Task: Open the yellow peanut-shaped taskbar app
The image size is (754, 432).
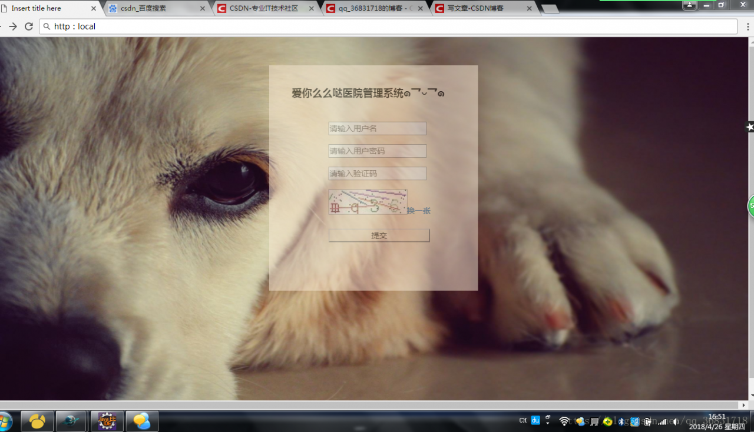Action: [x=37, y=421]
